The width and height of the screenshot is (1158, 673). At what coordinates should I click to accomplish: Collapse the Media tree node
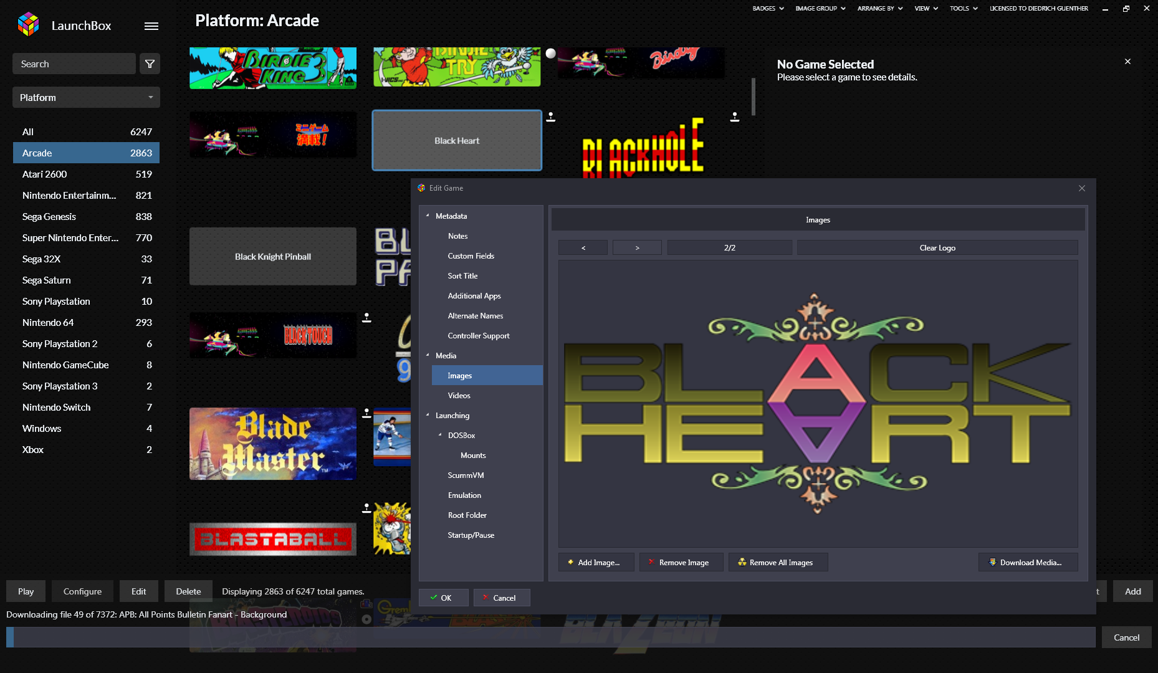tap(428, 355)
